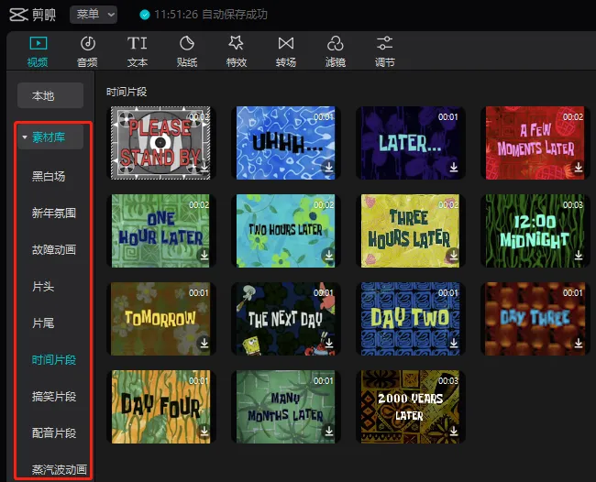Choose the '12:00 Midnight' clip thumbnail
This screenshot has height=482, width=596.
(x=533, y=230)
